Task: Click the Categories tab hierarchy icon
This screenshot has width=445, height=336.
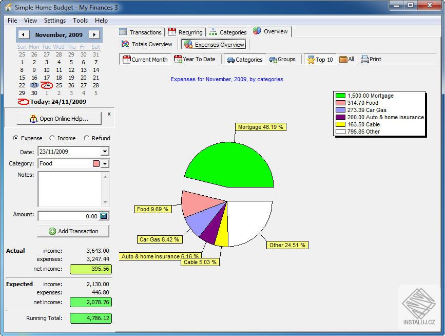Action: coord(213,32)
